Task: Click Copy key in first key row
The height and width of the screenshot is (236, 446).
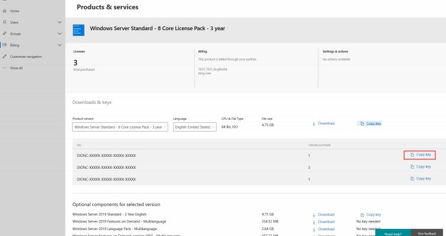Action: (424, 155)
